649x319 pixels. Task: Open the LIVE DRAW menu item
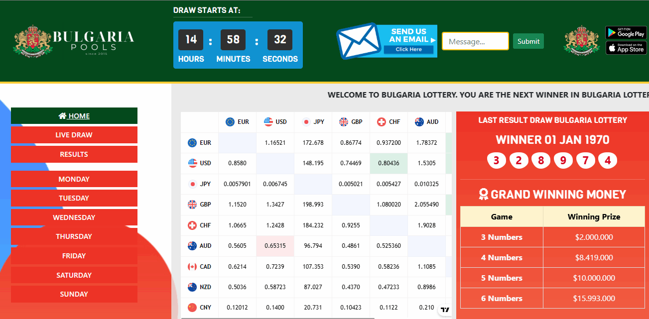point(74,135)
